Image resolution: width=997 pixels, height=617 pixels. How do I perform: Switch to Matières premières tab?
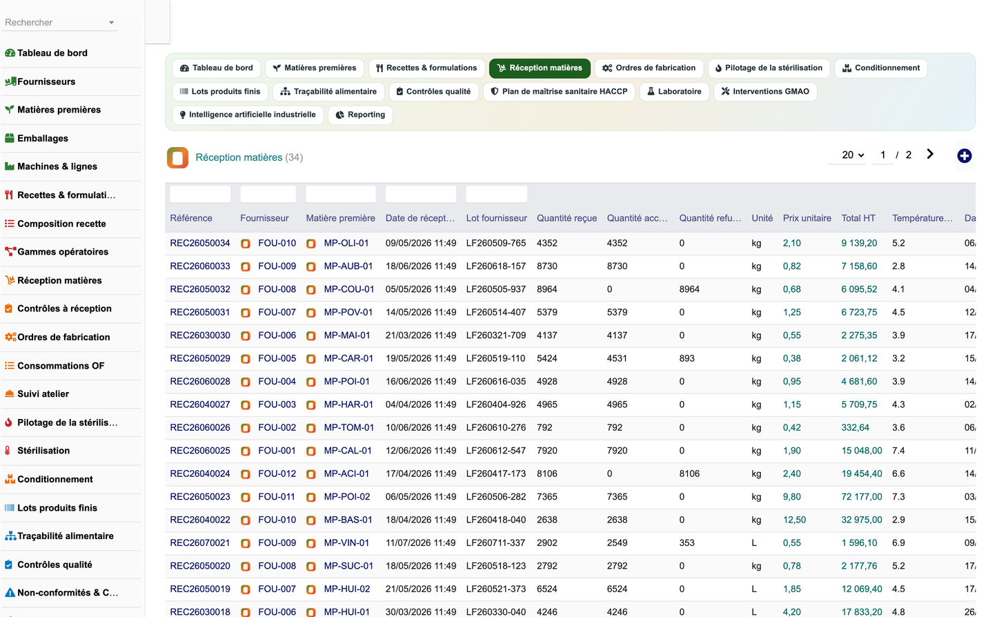click(315, 68)
